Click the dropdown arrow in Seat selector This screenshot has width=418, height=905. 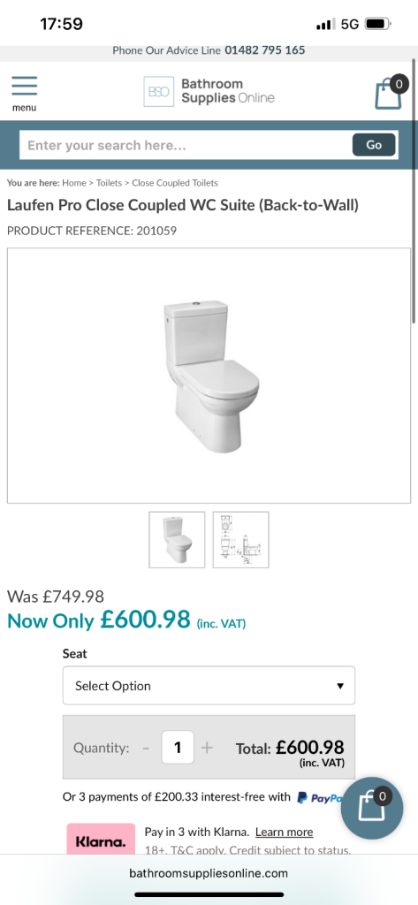tap(340, 686)
